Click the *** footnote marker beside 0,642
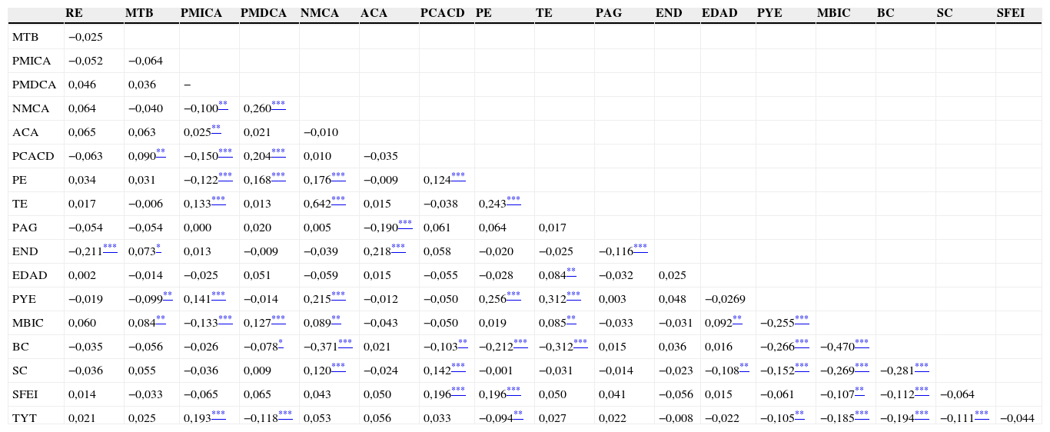The image size is (1050, 432). [338, 200]
